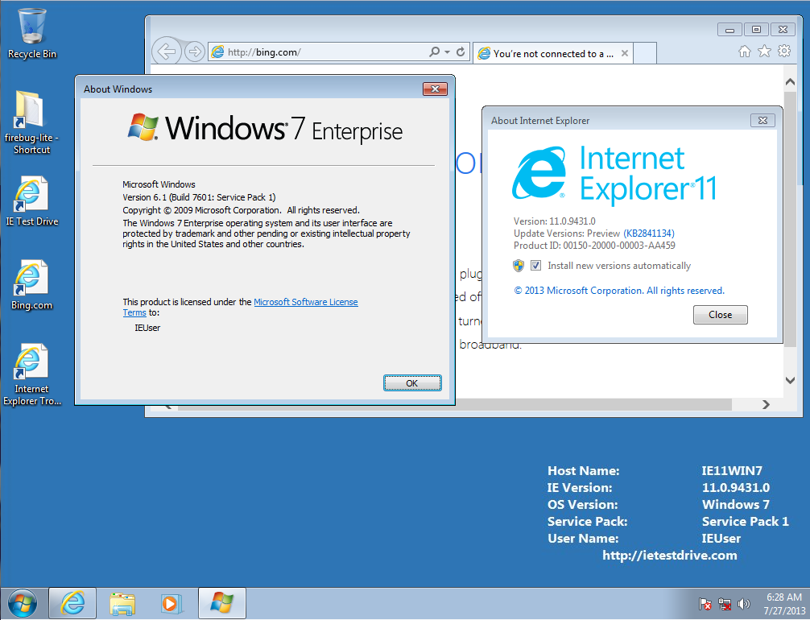Open the Bing.com desktop shortcut
Image resolution: width=810 pixels, height=620 pixels.
31,285
